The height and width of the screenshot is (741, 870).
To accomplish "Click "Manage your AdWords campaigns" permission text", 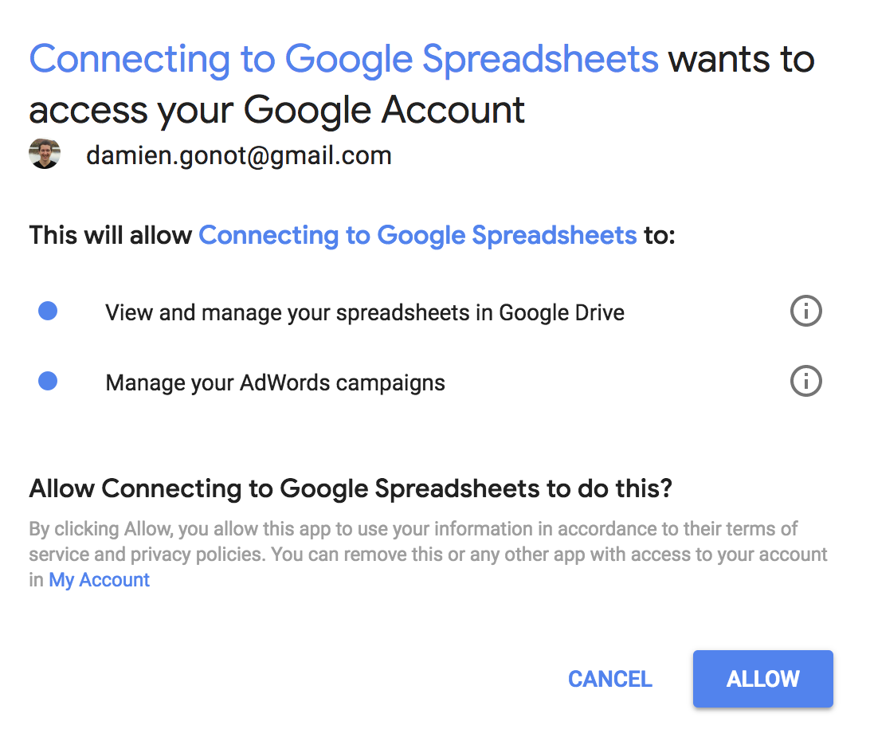I will coord(275,382).
